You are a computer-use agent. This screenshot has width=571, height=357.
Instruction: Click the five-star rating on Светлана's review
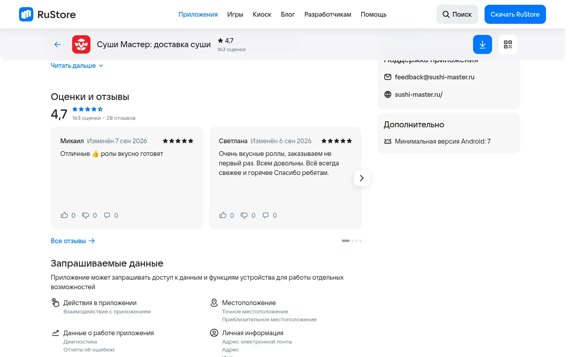point(337,141)
